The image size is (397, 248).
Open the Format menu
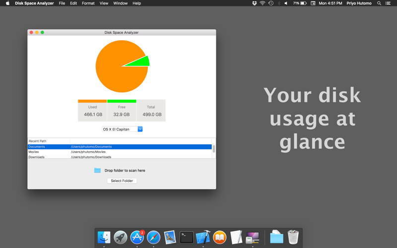88,3
